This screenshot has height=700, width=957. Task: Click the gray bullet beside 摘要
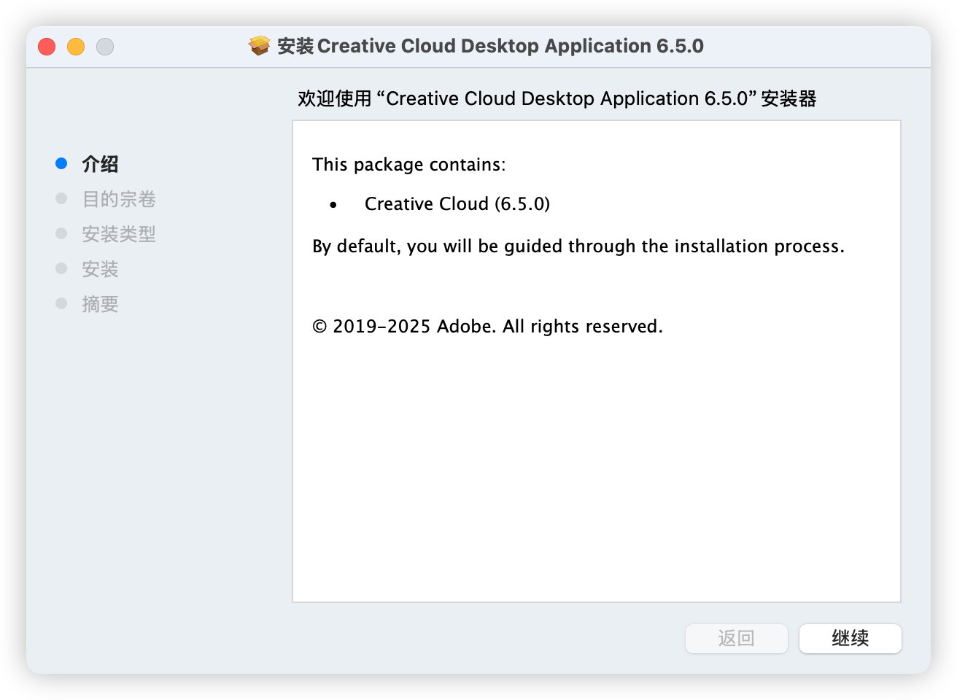pos(61,304)
